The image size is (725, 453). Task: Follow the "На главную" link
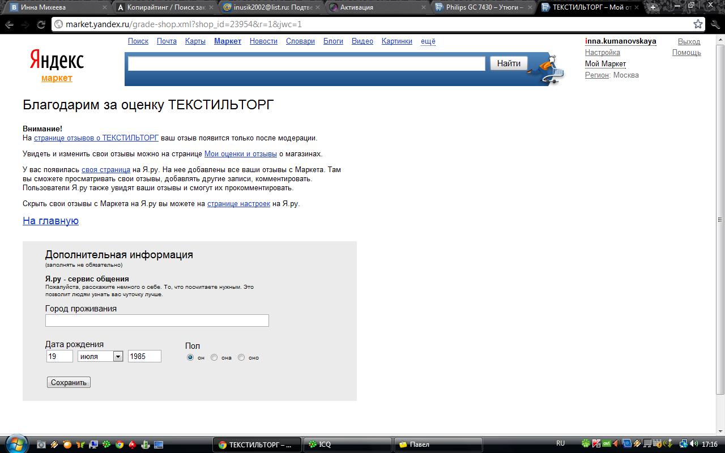pos(50,221)
